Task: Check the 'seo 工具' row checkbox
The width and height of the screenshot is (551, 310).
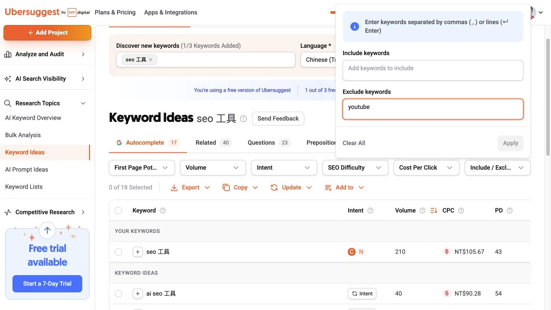Action: (x=118, y=252)
